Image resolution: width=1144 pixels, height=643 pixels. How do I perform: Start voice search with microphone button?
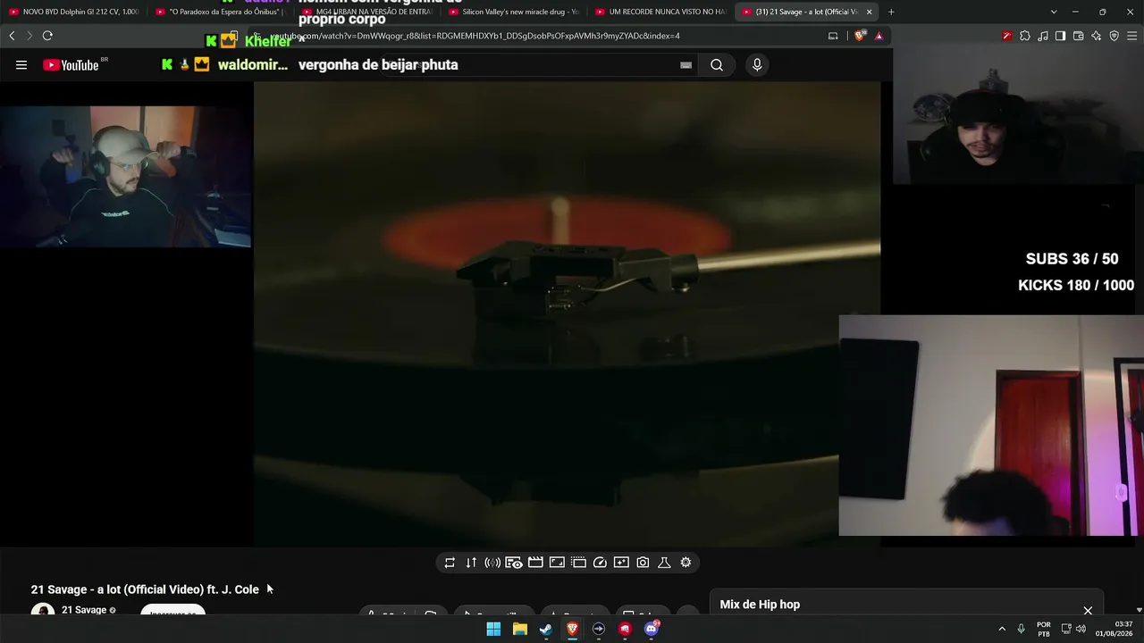pos(757,65)
